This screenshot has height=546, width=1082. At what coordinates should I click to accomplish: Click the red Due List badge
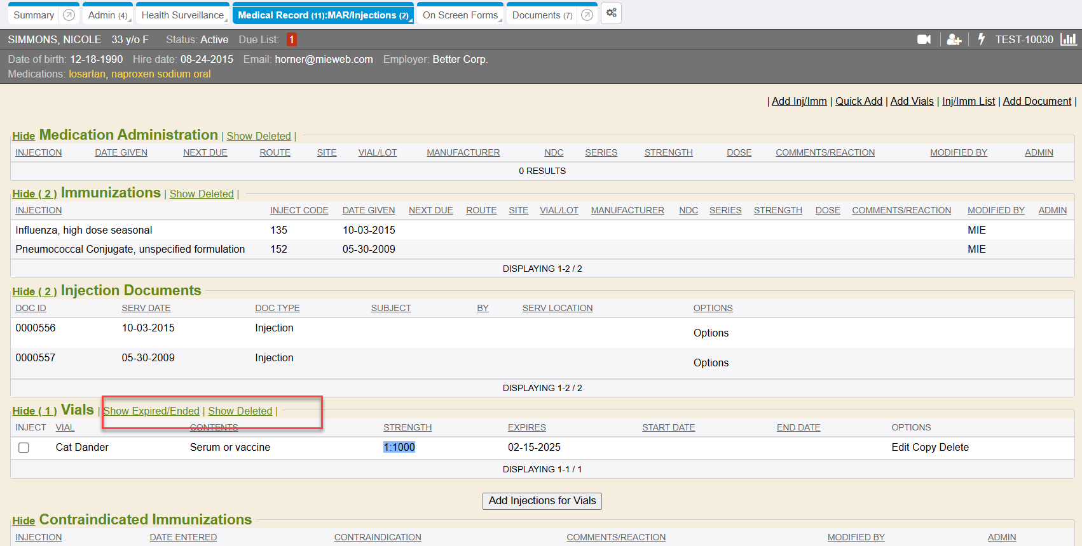tap(292, 39)
